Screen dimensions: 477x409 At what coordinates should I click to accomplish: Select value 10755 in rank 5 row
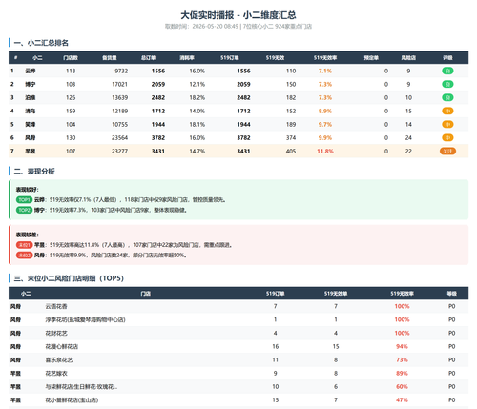pos(119,124)
